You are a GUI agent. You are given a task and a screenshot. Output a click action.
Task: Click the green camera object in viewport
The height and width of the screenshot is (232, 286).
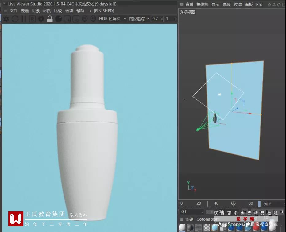click(x=198, y=130)
